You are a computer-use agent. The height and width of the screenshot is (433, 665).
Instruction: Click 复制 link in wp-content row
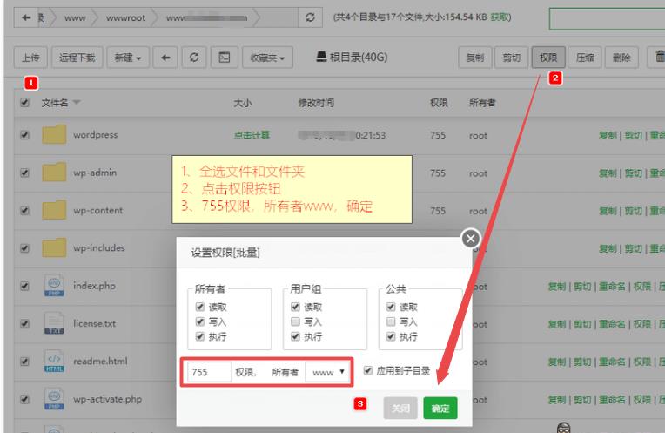(x=608, y=211)
